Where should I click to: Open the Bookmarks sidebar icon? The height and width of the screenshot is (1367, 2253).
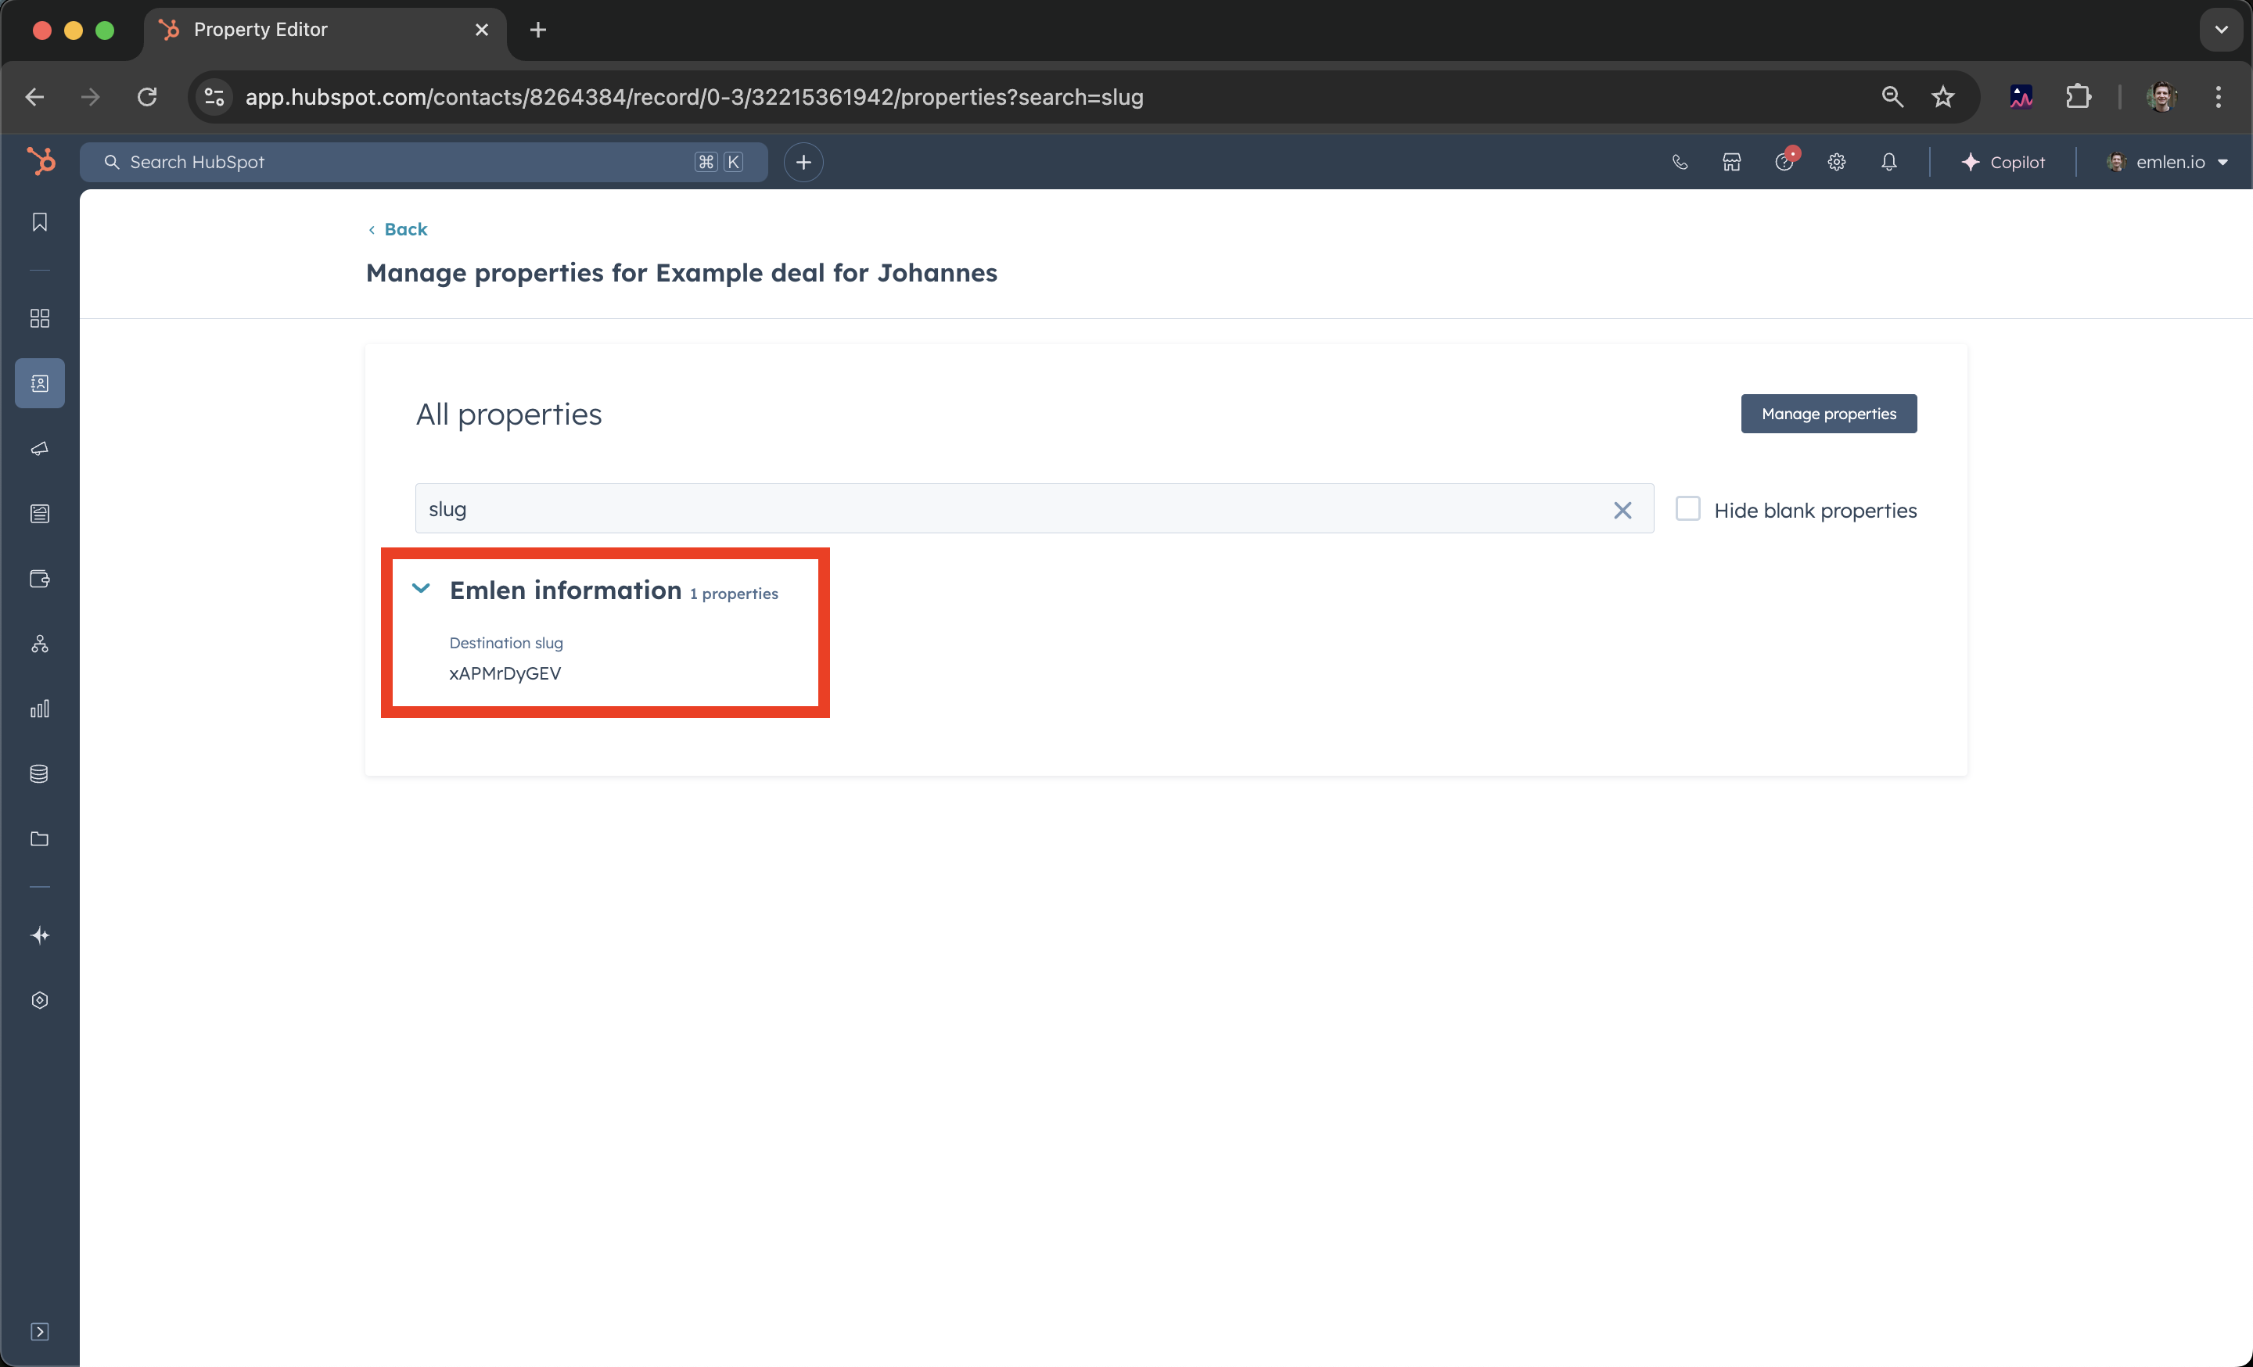tap(39, 222)
